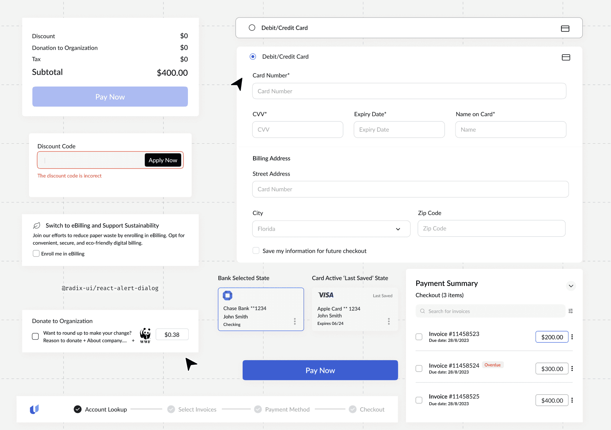The height and width of the screenshot is (430, 611).
Task: Click the 'Expires 06/24' text
Action: tap(330, 323)
